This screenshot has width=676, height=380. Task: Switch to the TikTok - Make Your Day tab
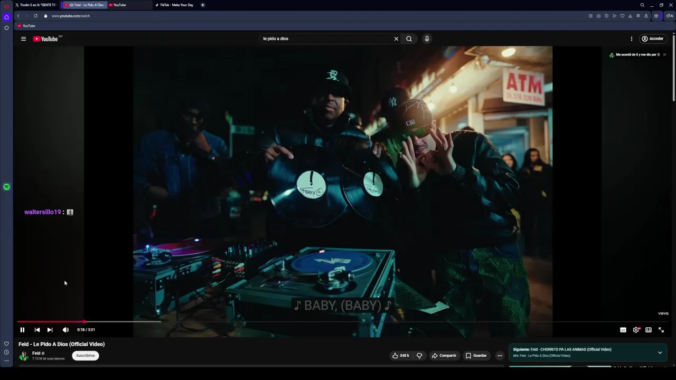(175, 5)
